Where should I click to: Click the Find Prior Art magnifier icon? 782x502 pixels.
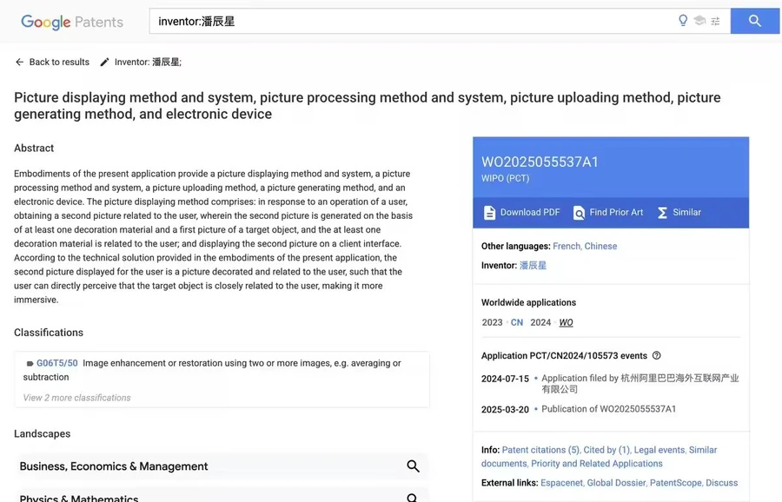(579, 213)
